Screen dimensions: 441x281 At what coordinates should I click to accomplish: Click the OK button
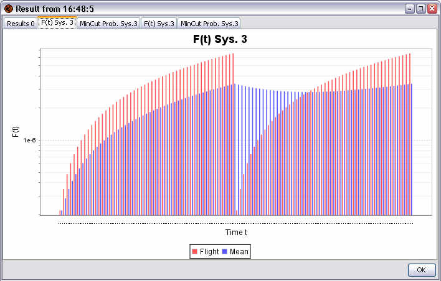[421, 270]
